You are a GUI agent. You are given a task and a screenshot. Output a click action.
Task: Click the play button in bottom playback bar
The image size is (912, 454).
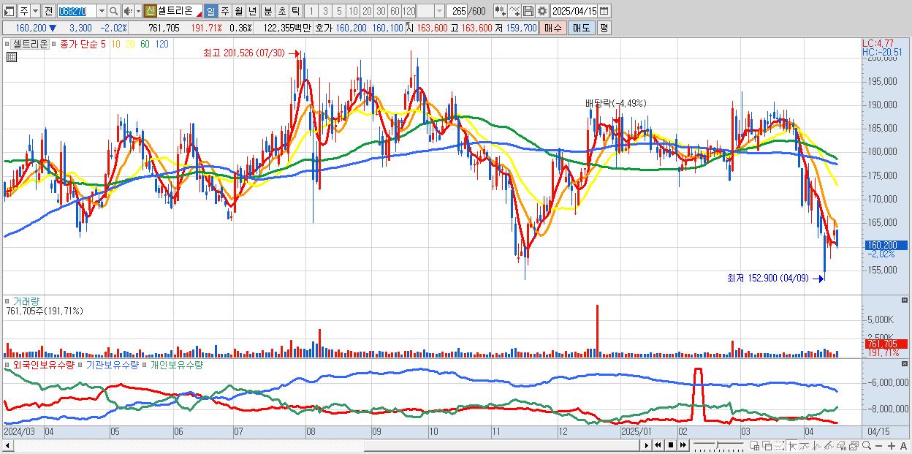point(646,445)
